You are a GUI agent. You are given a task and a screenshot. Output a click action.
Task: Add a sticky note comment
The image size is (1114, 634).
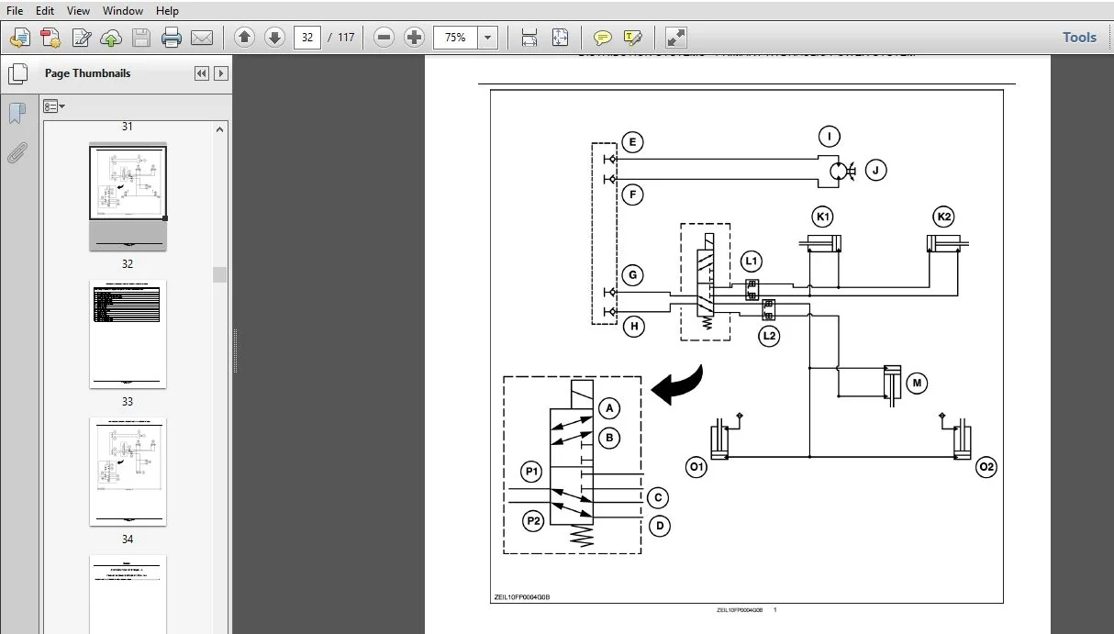pos(603,38)
